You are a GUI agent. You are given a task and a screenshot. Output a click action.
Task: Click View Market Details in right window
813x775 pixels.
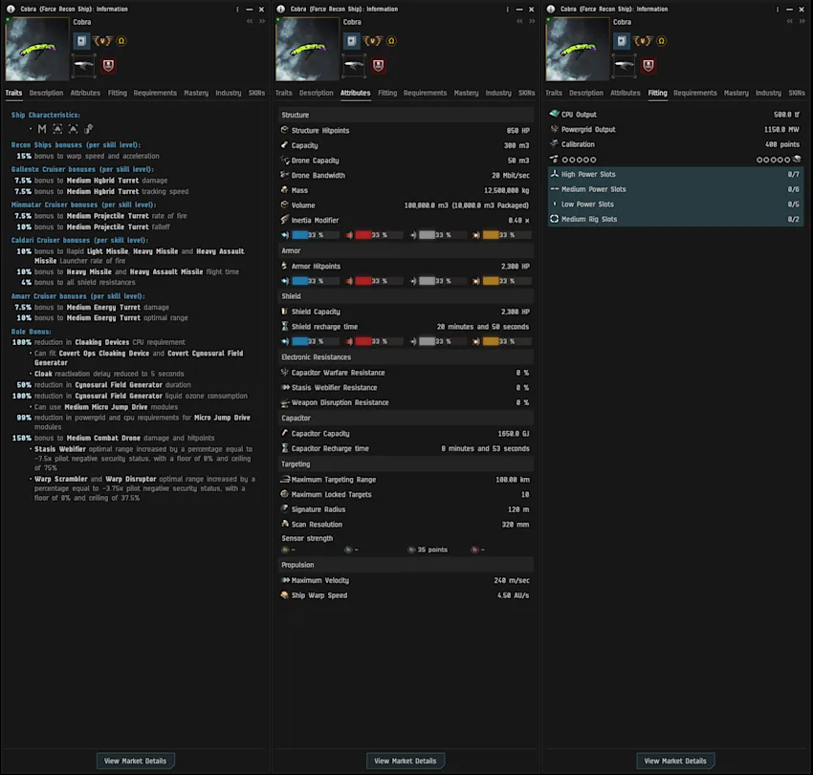675,761
